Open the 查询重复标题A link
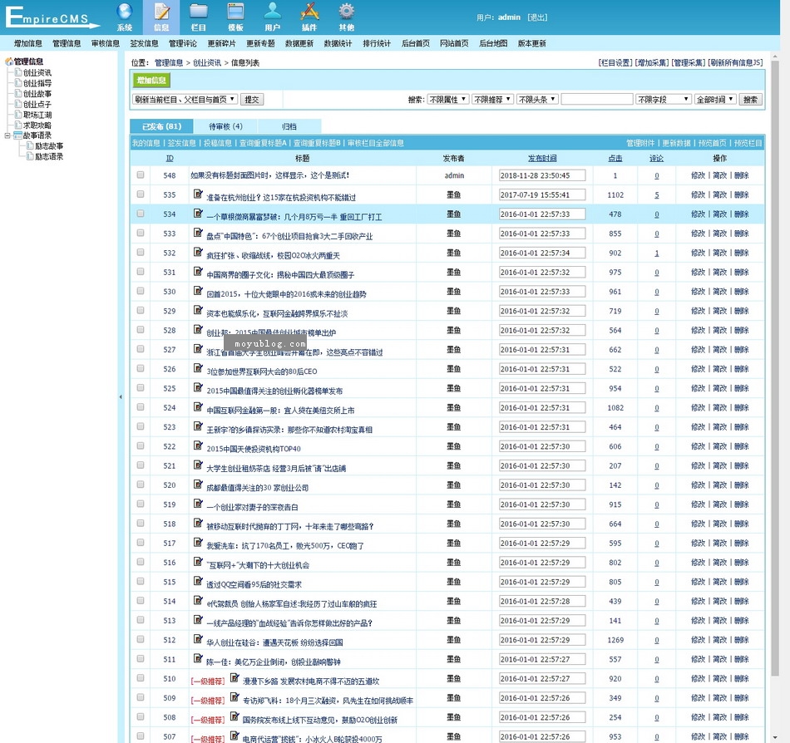The image size is (790, 743). 263,143
